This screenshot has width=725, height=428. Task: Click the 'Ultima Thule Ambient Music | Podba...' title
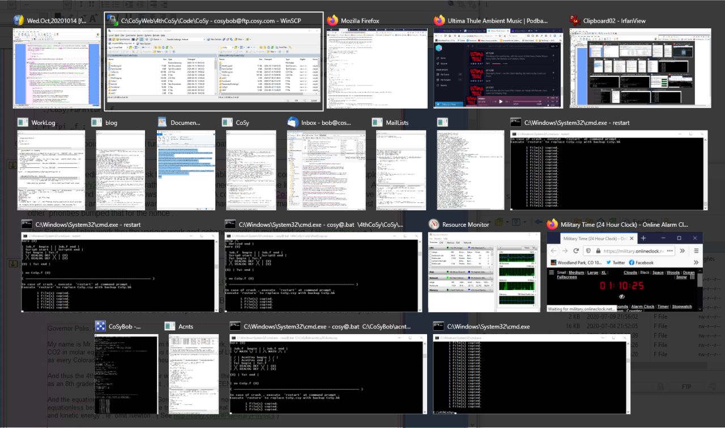498,21
